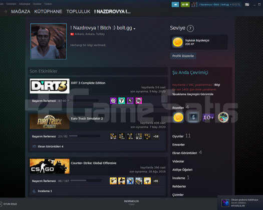Select the ! NAZDROVYA ! profile tab

click(112, 11)
